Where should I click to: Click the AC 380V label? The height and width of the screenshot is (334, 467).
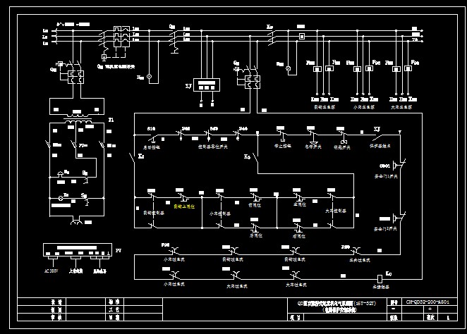click(x=50, y=270)
